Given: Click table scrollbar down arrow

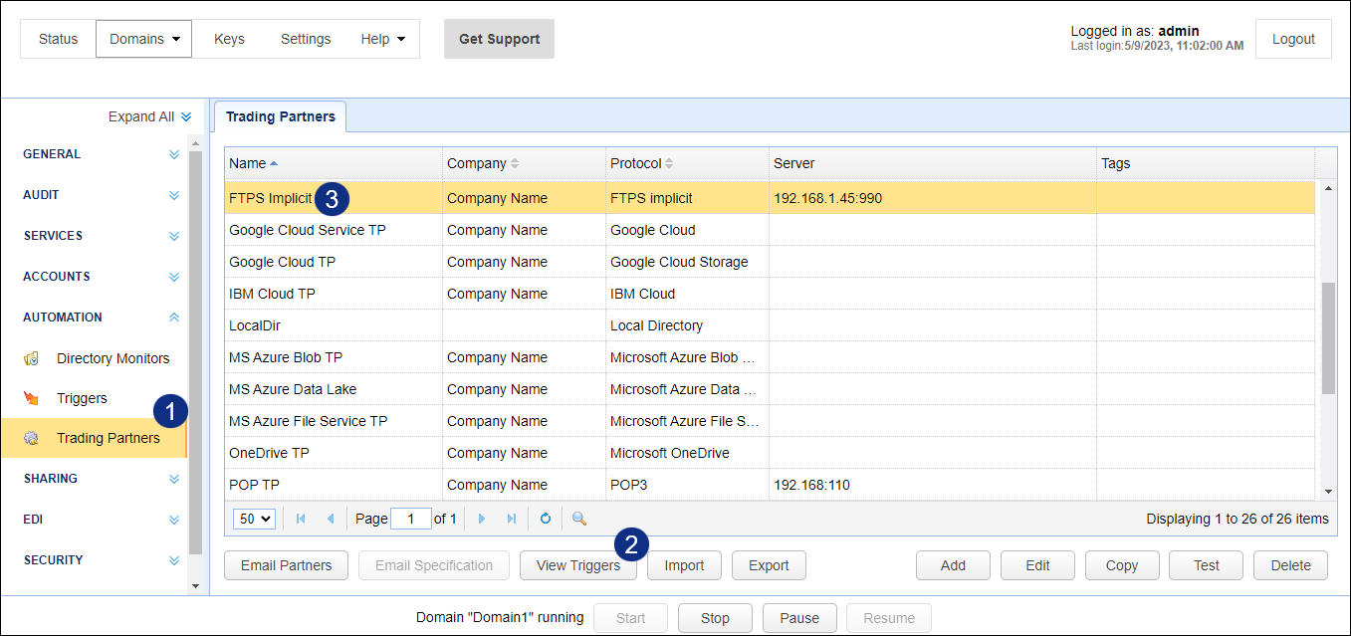Looking at the screenshot, I should click(1328, 492).
